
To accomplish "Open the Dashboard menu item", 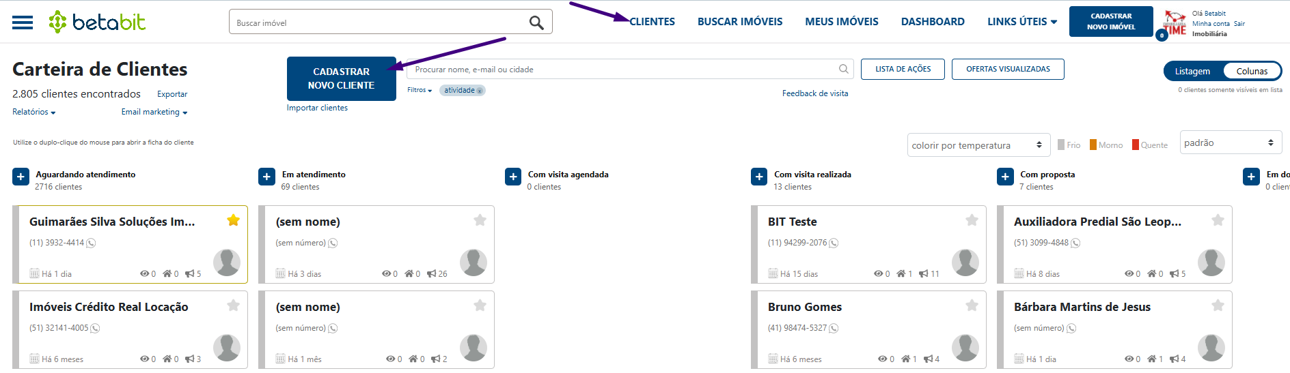I will point(933,22).
